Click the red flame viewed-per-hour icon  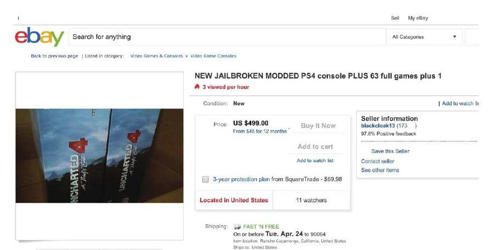tap(197, 87)
